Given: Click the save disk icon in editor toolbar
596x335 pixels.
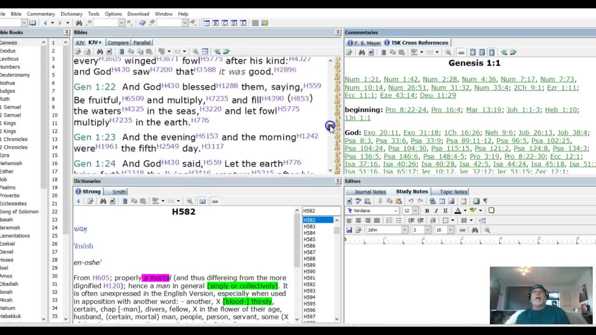Looking at the screenshot, I should pyautogui.click(x=349, y=230).
